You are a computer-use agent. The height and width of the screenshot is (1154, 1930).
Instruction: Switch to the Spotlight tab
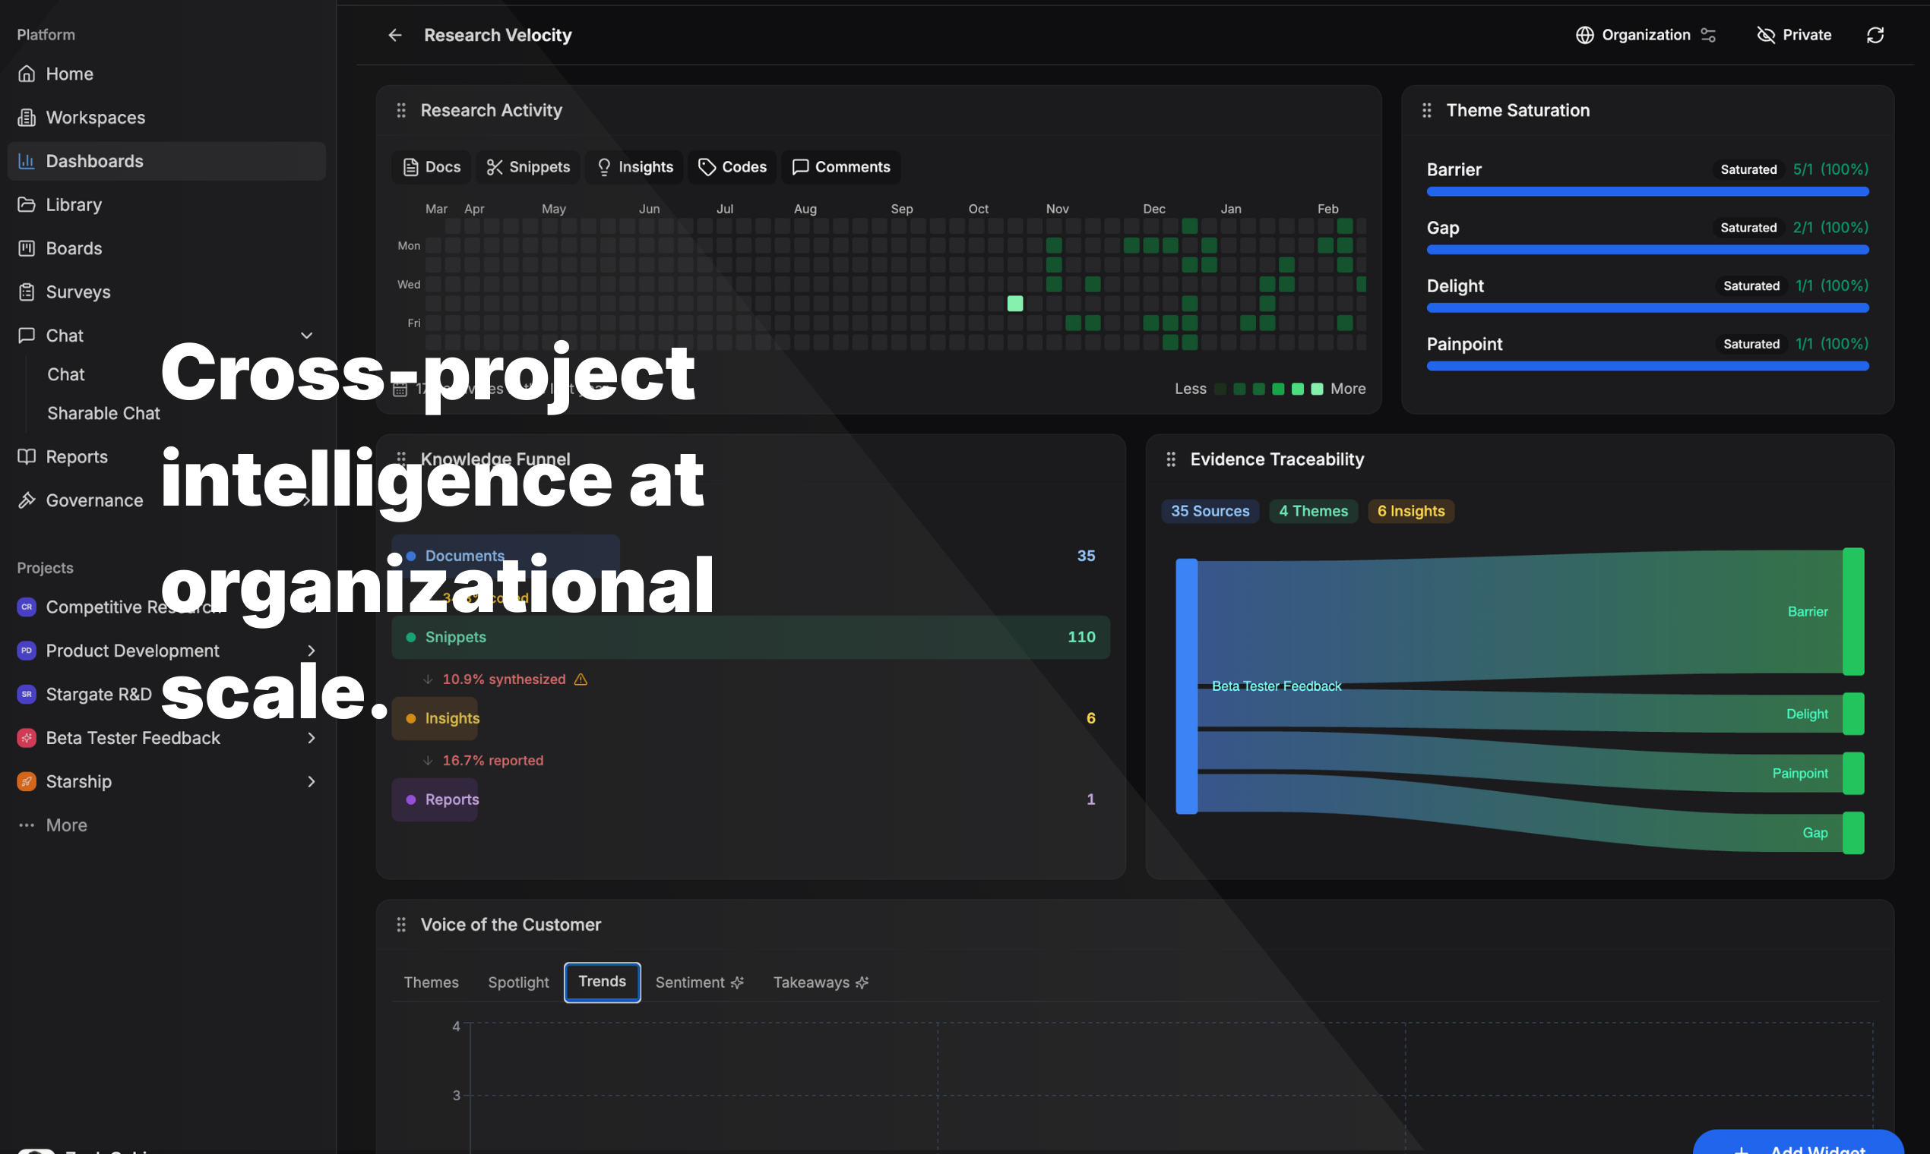tap(518, 982)
